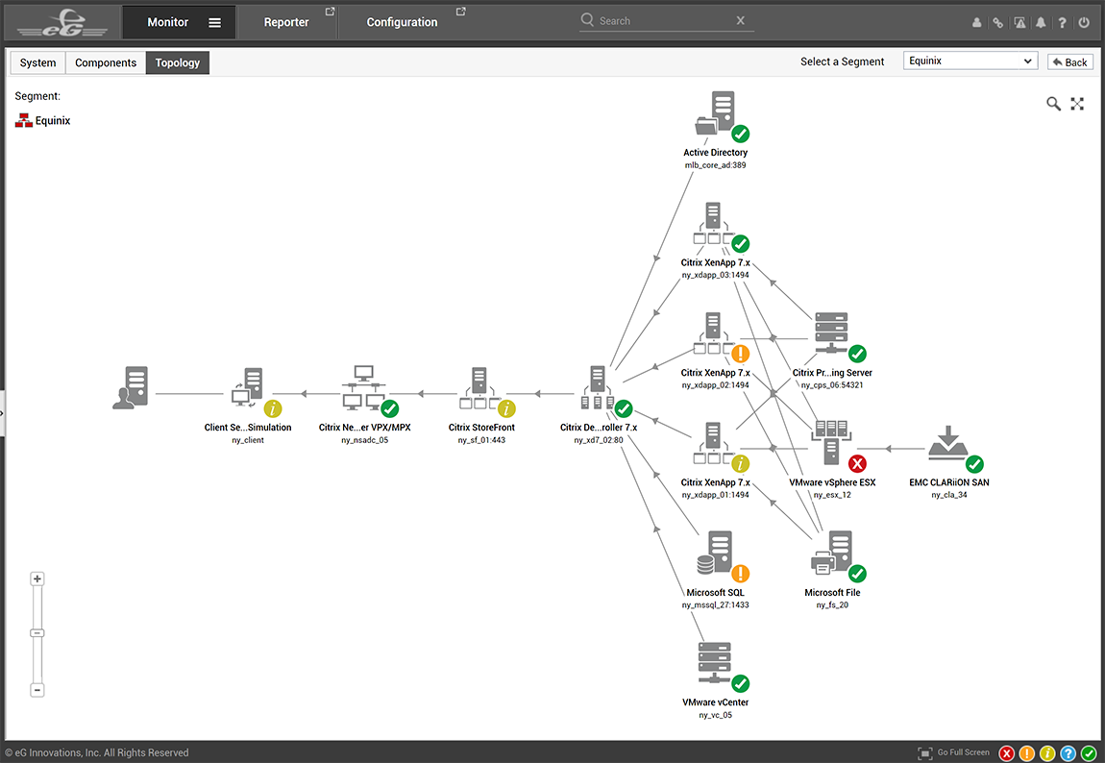Expand the collapsed left side panel handle

click(2, 413)
